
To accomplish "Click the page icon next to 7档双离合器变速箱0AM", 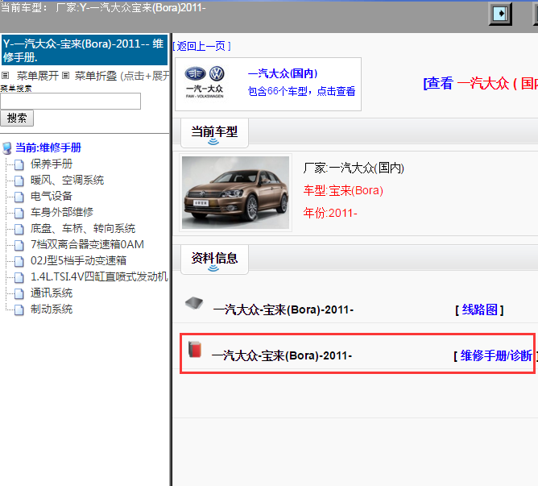I will pyautogui.click(x=19, y=245).
